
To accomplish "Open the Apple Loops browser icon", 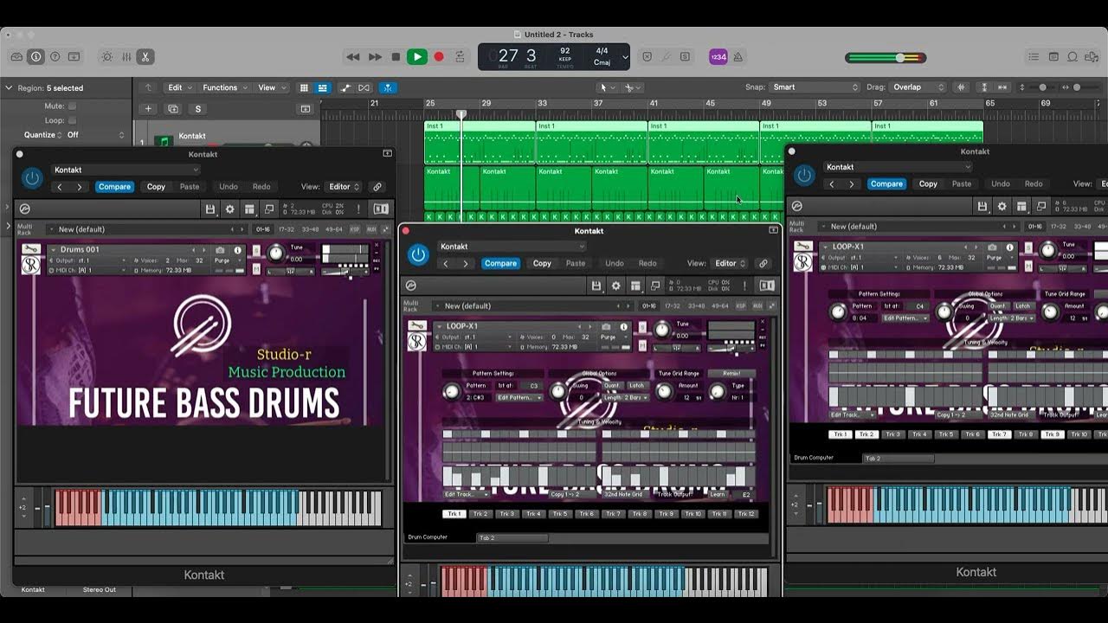I will pyautogui.click(x=1073, y=57).
